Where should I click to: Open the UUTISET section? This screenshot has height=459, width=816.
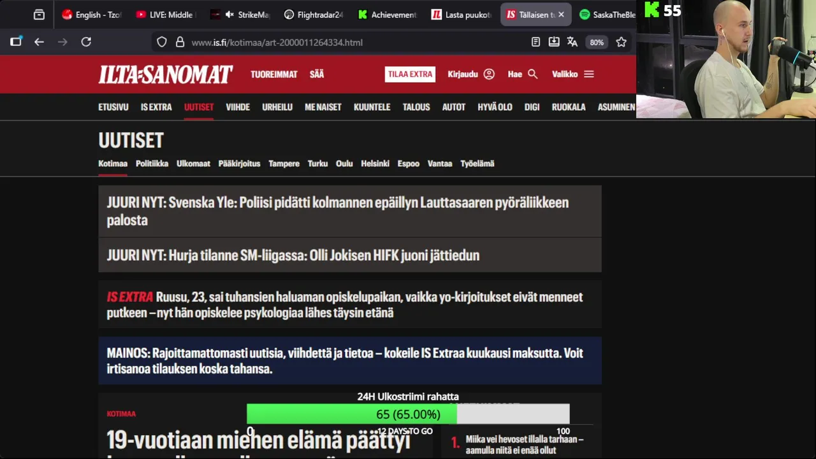(199, 107)
